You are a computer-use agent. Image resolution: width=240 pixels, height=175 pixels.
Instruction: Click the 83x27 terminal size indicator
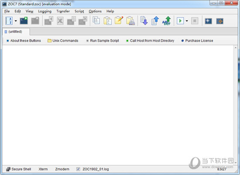coord(222,169)
